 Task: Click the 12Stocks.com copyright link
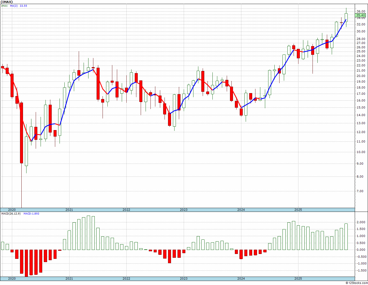click(357, 283)
